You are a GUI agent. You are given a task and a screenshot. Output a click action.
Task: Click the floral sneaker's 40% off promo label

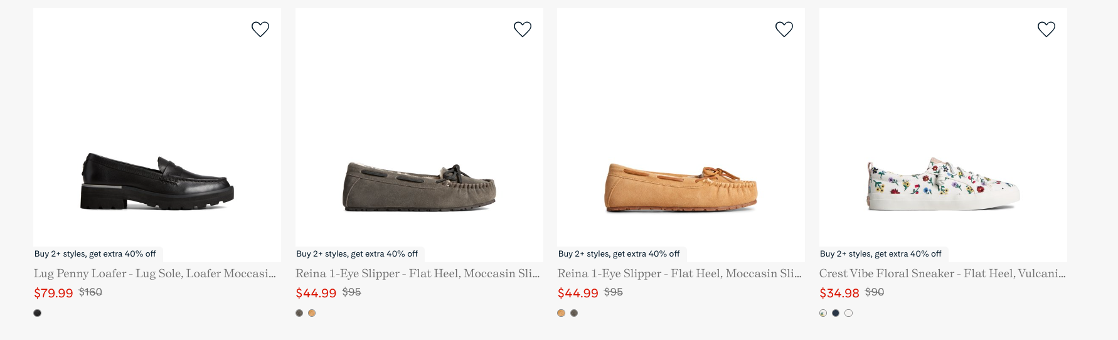click(881, 254)
